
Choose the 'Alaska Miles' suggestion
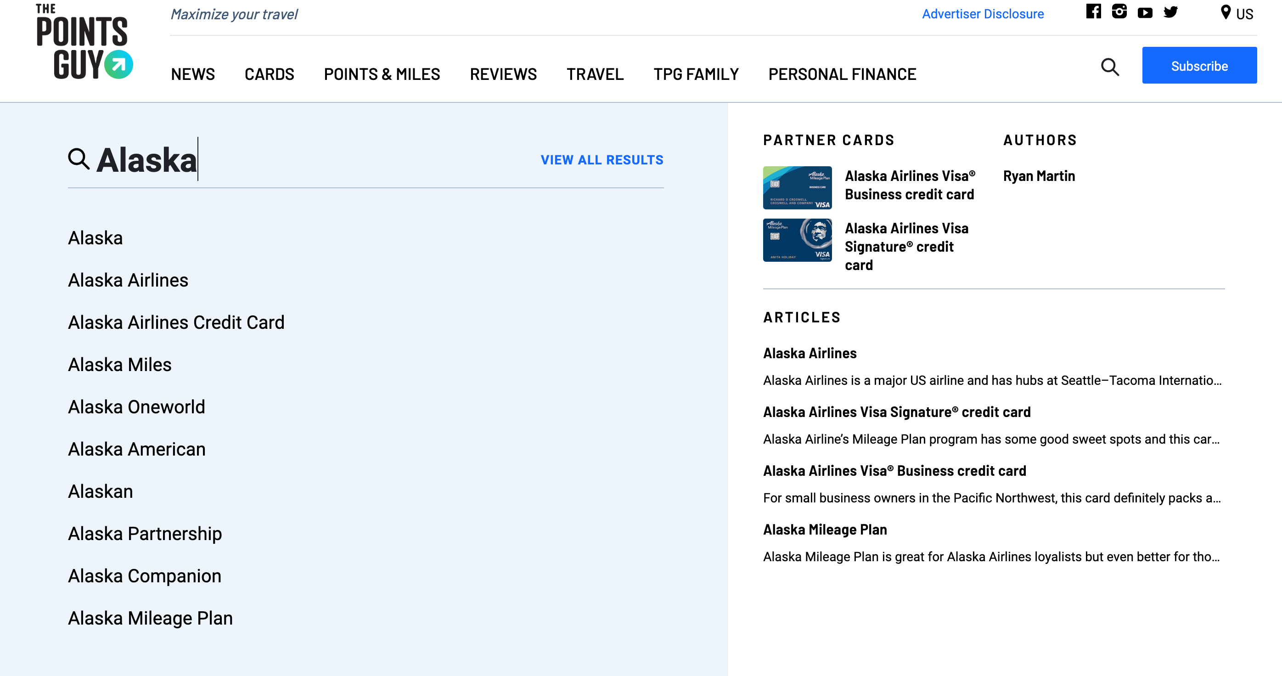pyautogui.click(x=120, y=365)
